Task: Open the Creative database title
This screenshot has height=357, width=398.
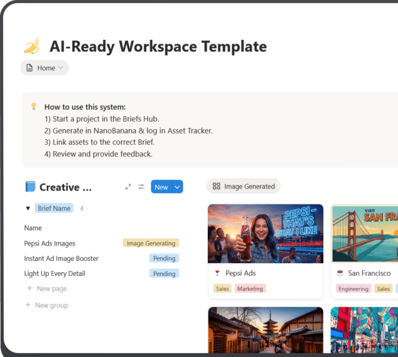Action: [x=65, y=187]
